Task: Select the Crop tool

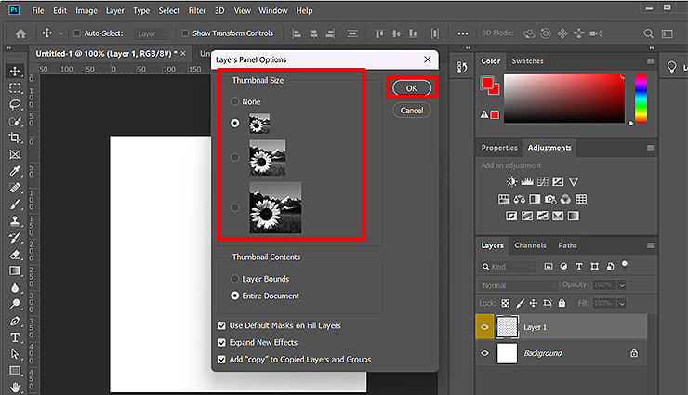Action: (15, 138)
